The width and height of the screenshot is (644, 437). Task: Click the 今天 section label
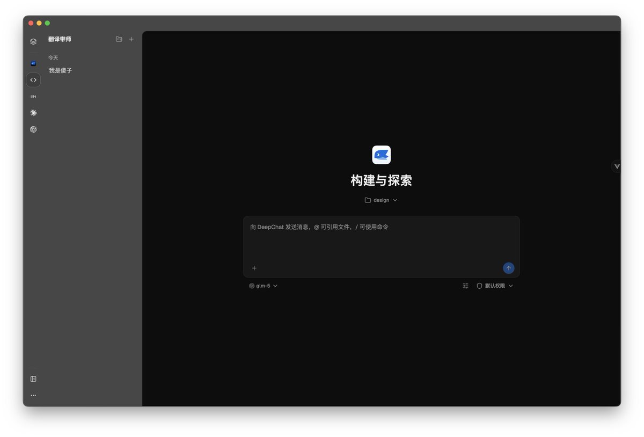click(x=53, y=57)
